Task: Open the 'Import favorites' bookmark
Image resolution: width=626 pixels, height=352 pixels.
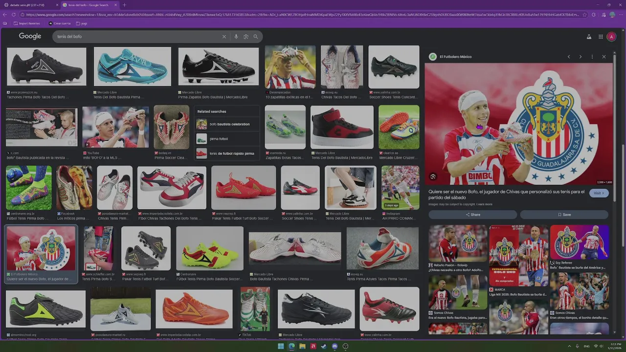Action: click(x=27, y=23)
